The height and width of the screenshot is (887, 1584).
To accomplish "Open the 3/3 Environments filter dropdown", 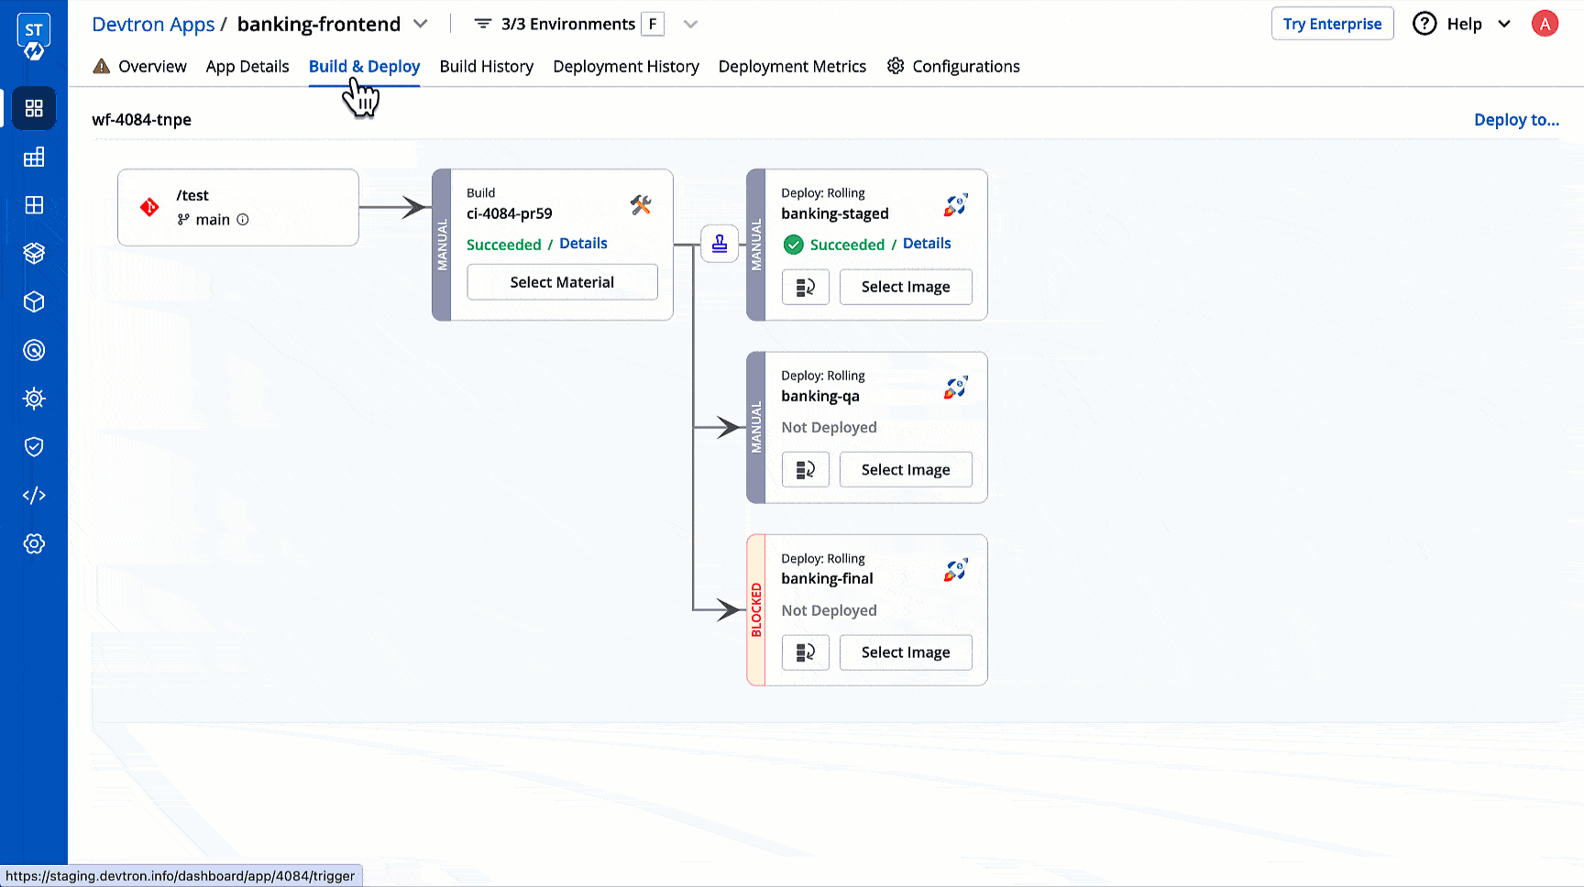I will 690,24.
